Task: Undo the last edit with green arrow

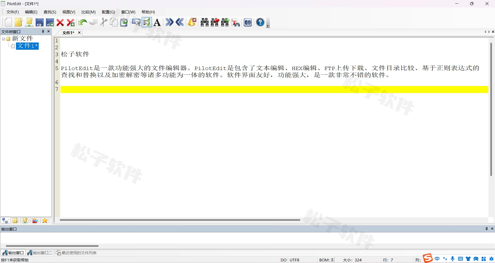Action: tap(83, 22)
